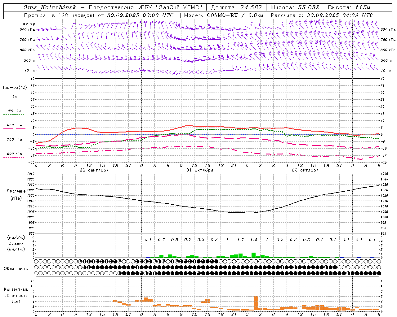397x317 pixels.
Task: Click the '1040' top value on left pressure axis
Action: pyautogui.click(x=30, y=174)
